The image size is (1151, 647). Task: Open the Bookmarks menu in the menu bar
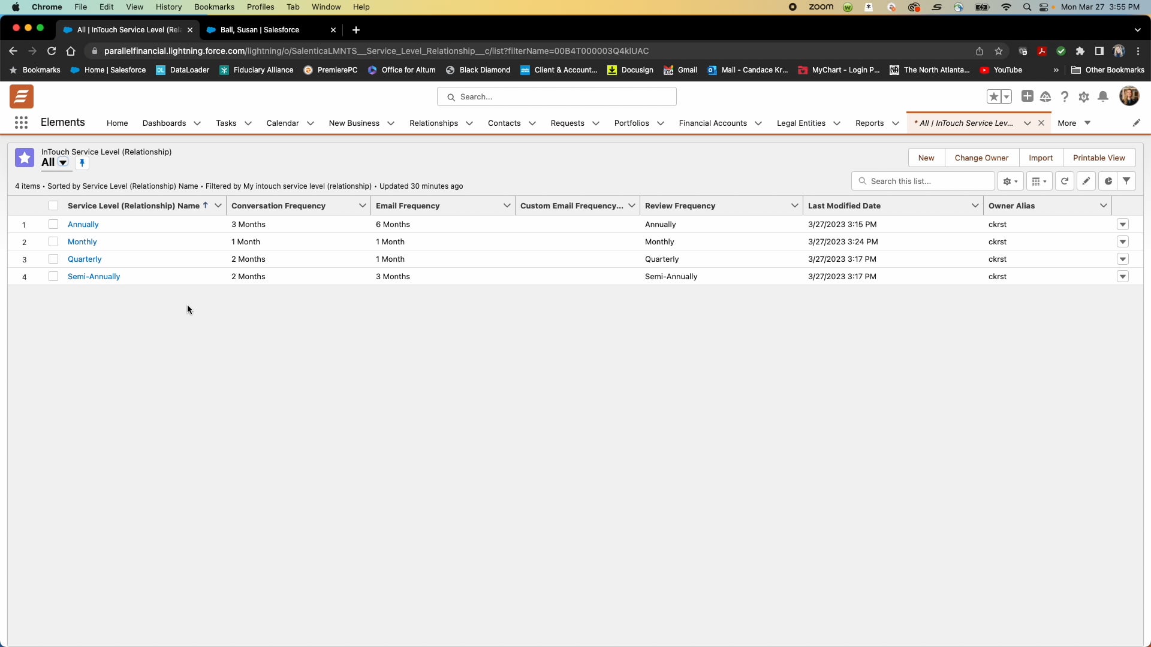coord(214,7)
